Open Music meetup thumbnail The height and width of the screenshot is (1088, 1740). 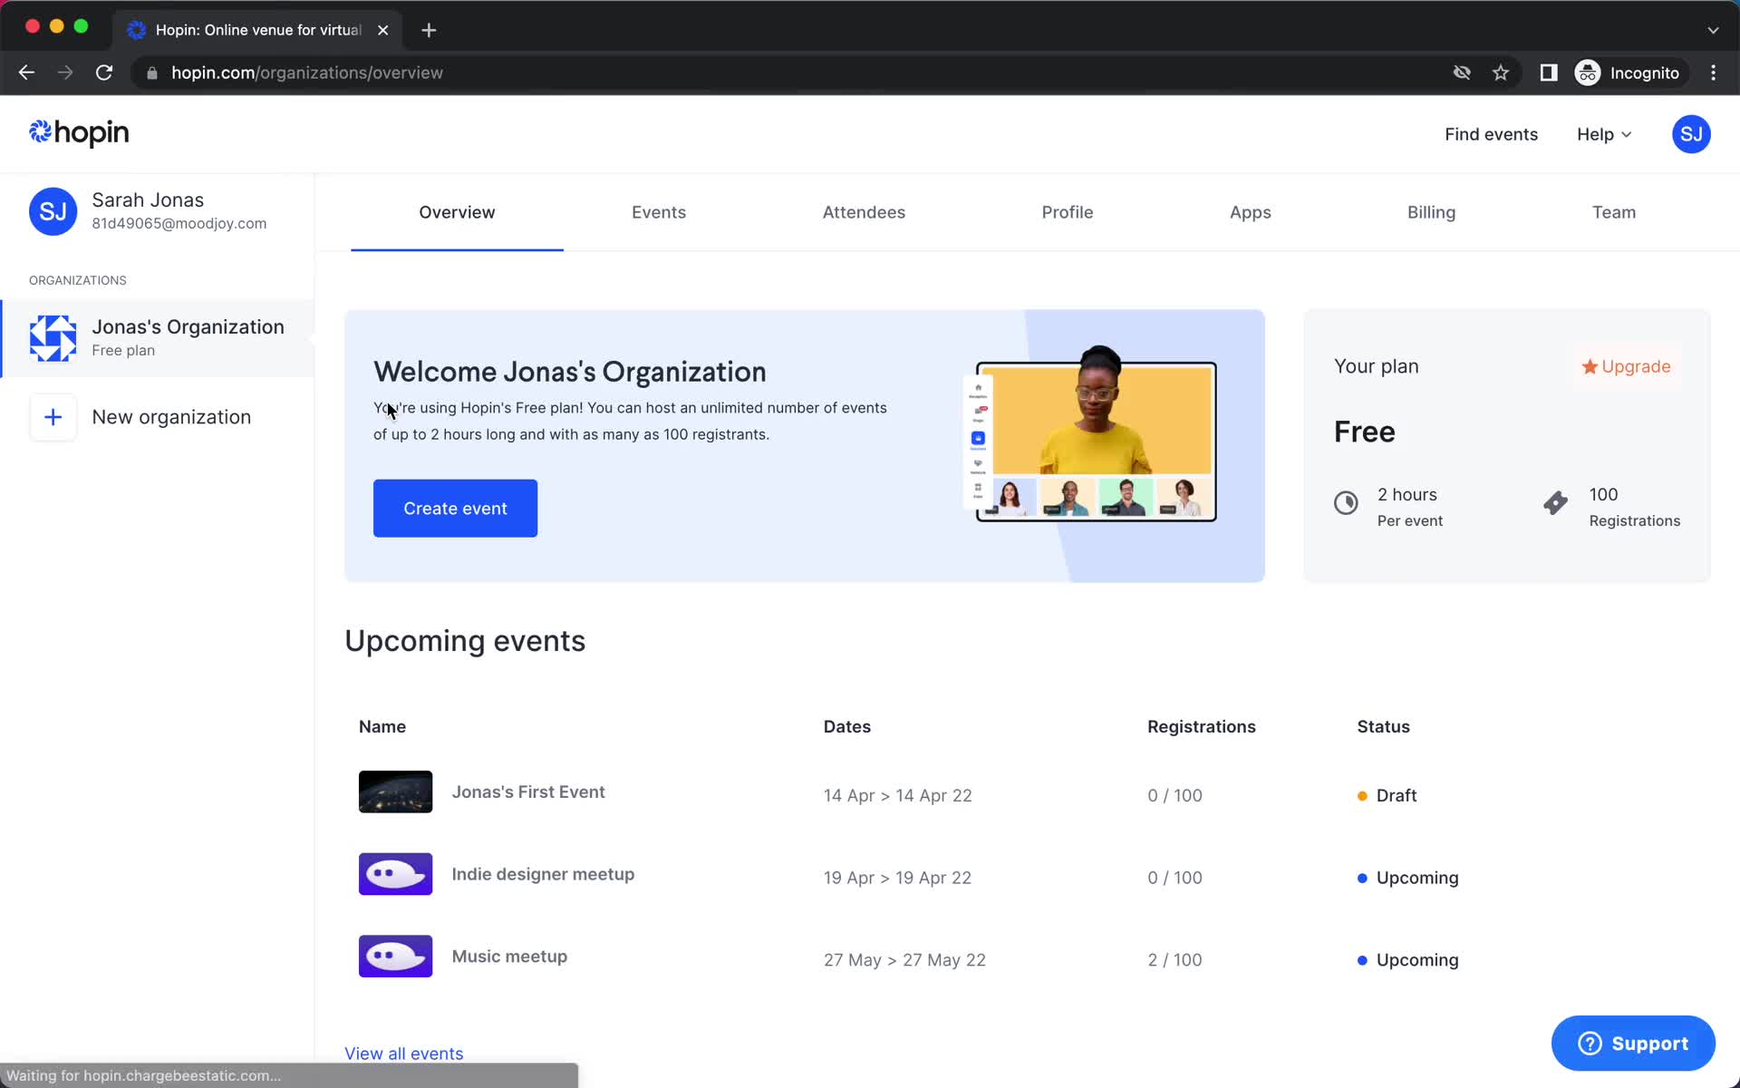[x=395, y=956]
